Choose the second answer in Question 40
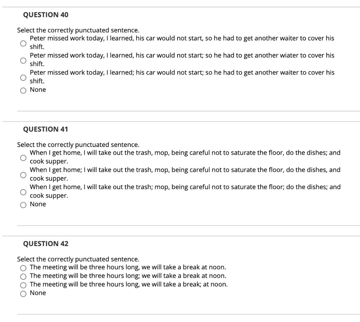This screenshot has width=360, height=322. pyautogui.click(x=23, y=60)
